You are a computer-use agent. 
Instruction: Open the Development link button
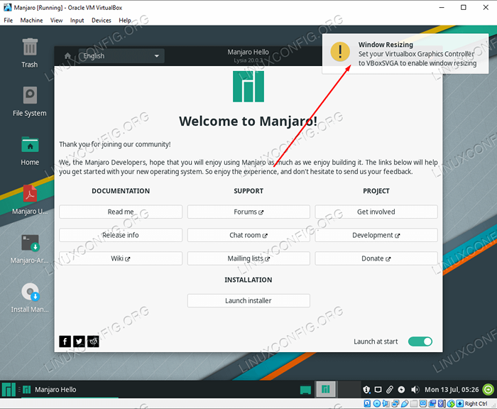(376, 235)
